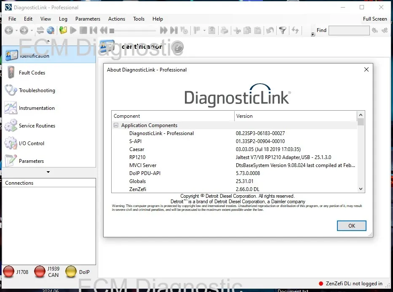Viewport: 393px width, 292px height.
Task: Open the Fault Codes traffic light icon
Action: [11, 73]
